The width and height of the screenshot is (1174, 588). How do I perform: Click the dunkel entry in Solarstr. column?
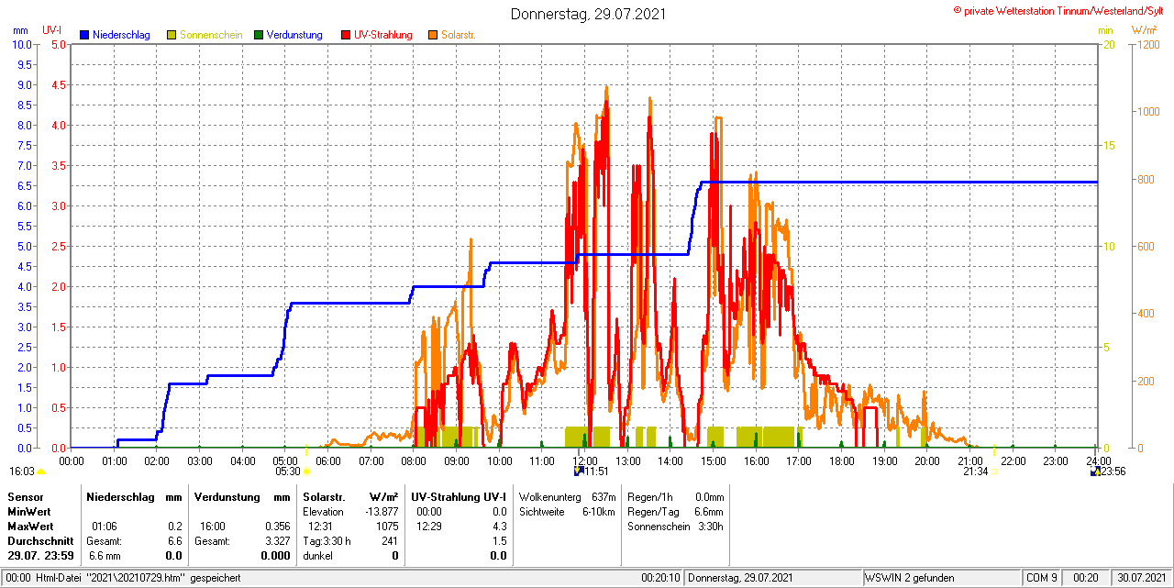coord(317,556)
